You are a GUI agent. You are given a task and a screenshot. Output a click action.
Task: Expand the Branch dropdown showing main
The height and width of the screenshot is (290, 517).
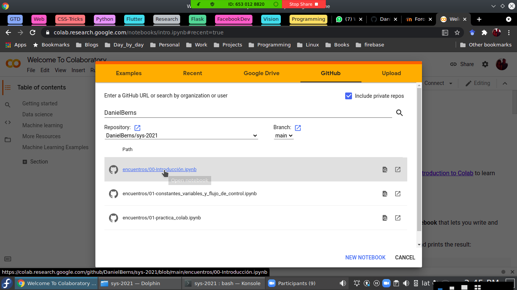[283, 136]
